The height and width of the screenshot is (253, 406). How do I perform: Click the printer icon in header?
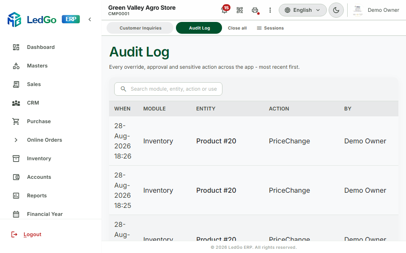tap(255, 10)
